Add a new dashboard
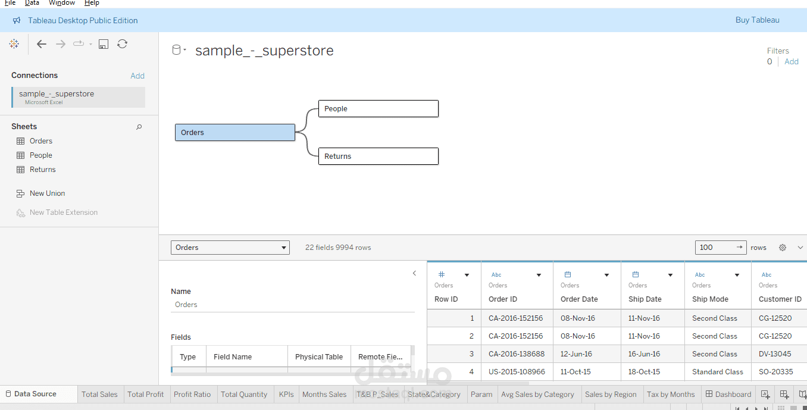Image resolution: width=807 pixels, height=410 pixels. click(784, 394)
